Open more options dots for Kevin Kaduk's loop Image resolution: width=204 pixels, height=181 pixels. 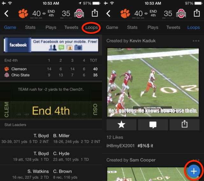click(196, 41)
